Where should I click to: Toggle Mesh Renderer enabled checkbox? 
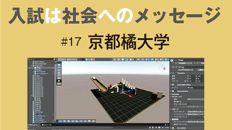(x=176, y=91)
